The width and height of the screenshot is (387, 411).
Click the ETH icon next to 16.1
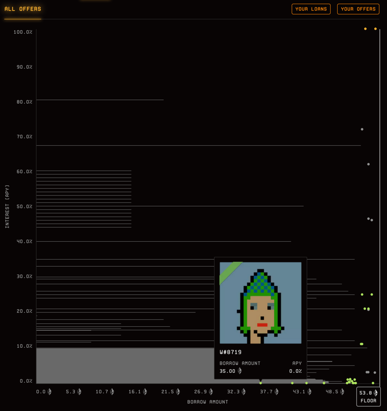145,391
